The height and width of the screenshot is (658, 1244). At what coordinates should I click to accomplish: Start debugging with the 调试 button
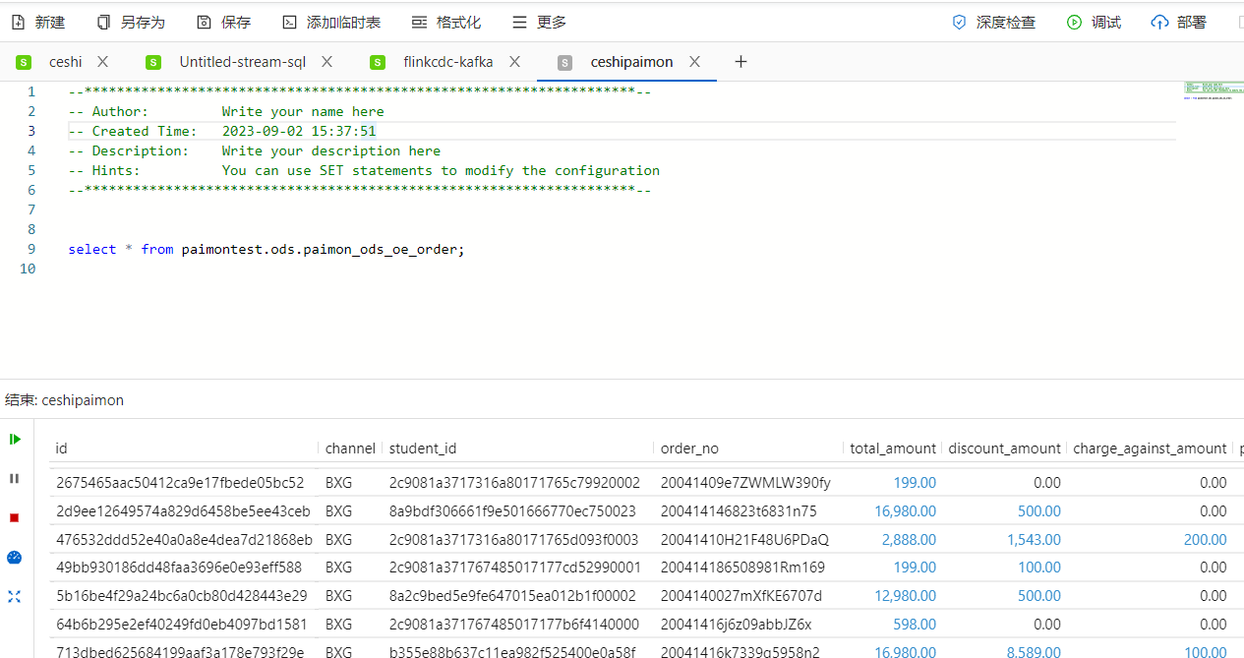(1094, 22)
